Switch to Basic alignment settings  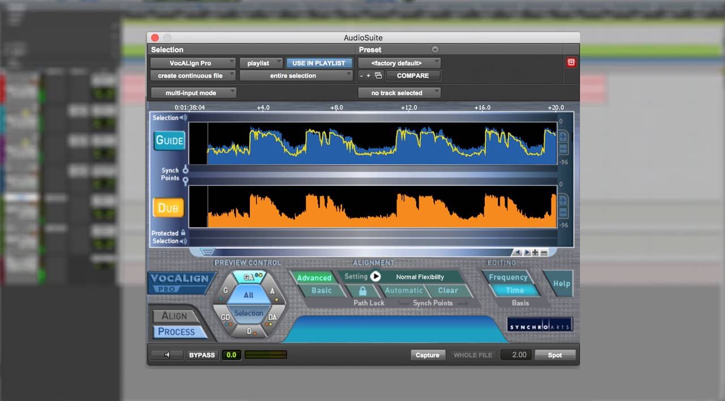(321, 290)
